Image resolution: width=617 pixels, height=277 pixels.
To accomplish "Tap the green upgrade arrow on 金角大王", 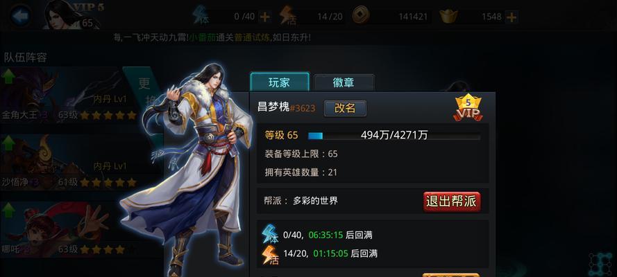I will pyautogui.click(x=8, y=76).
